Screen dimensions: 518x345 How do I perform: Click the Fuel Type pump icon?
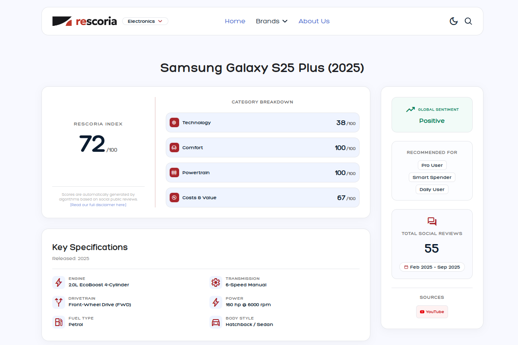59,322
